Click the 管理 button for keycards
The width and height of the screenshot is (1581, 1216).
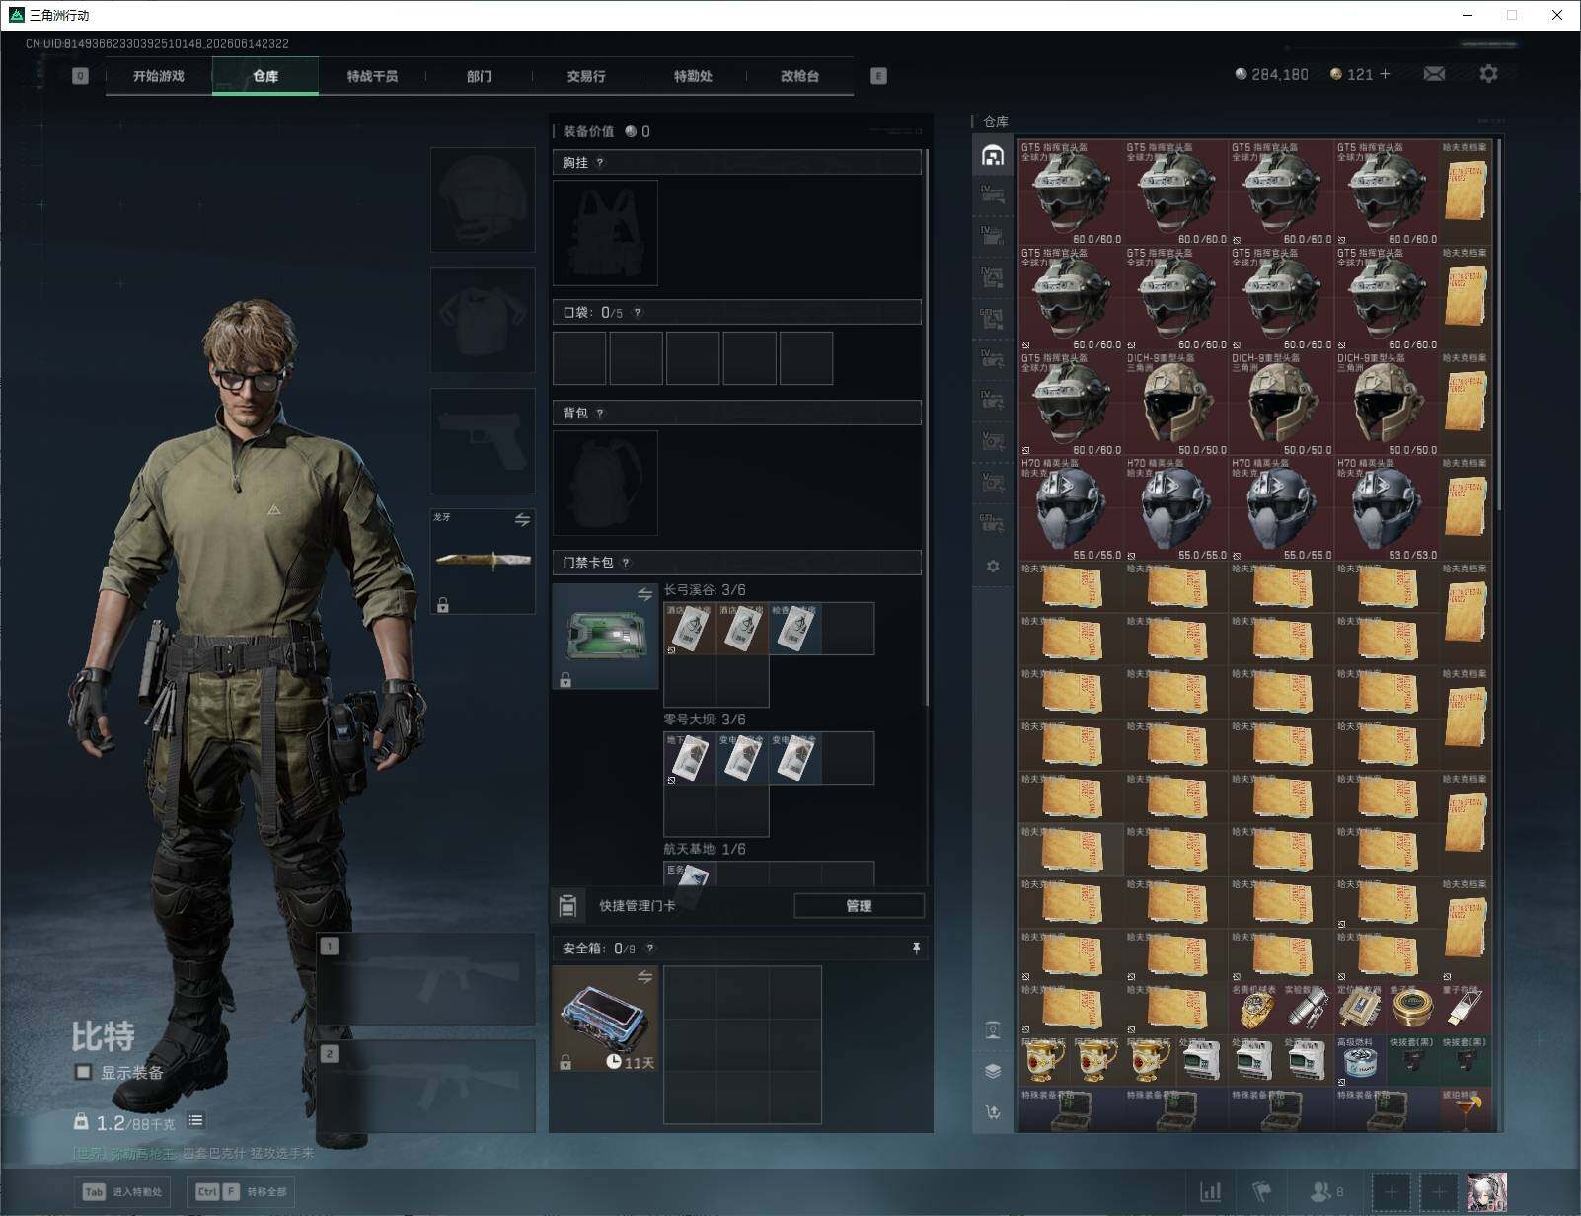pyautogui.click(x=859, y=905)
